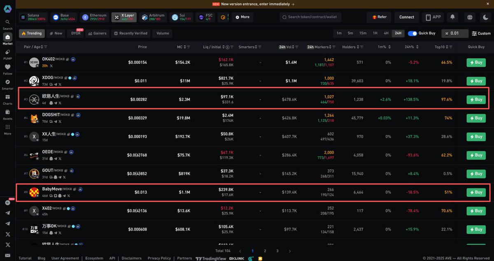Click the GOUT token avatar
This screenshot has height=261, width=494.
[x=34, y=174]
